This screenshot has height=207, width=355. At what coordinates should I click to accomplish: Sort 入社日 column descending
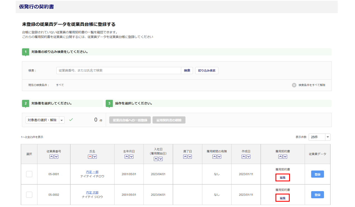(x=160, y=159)
